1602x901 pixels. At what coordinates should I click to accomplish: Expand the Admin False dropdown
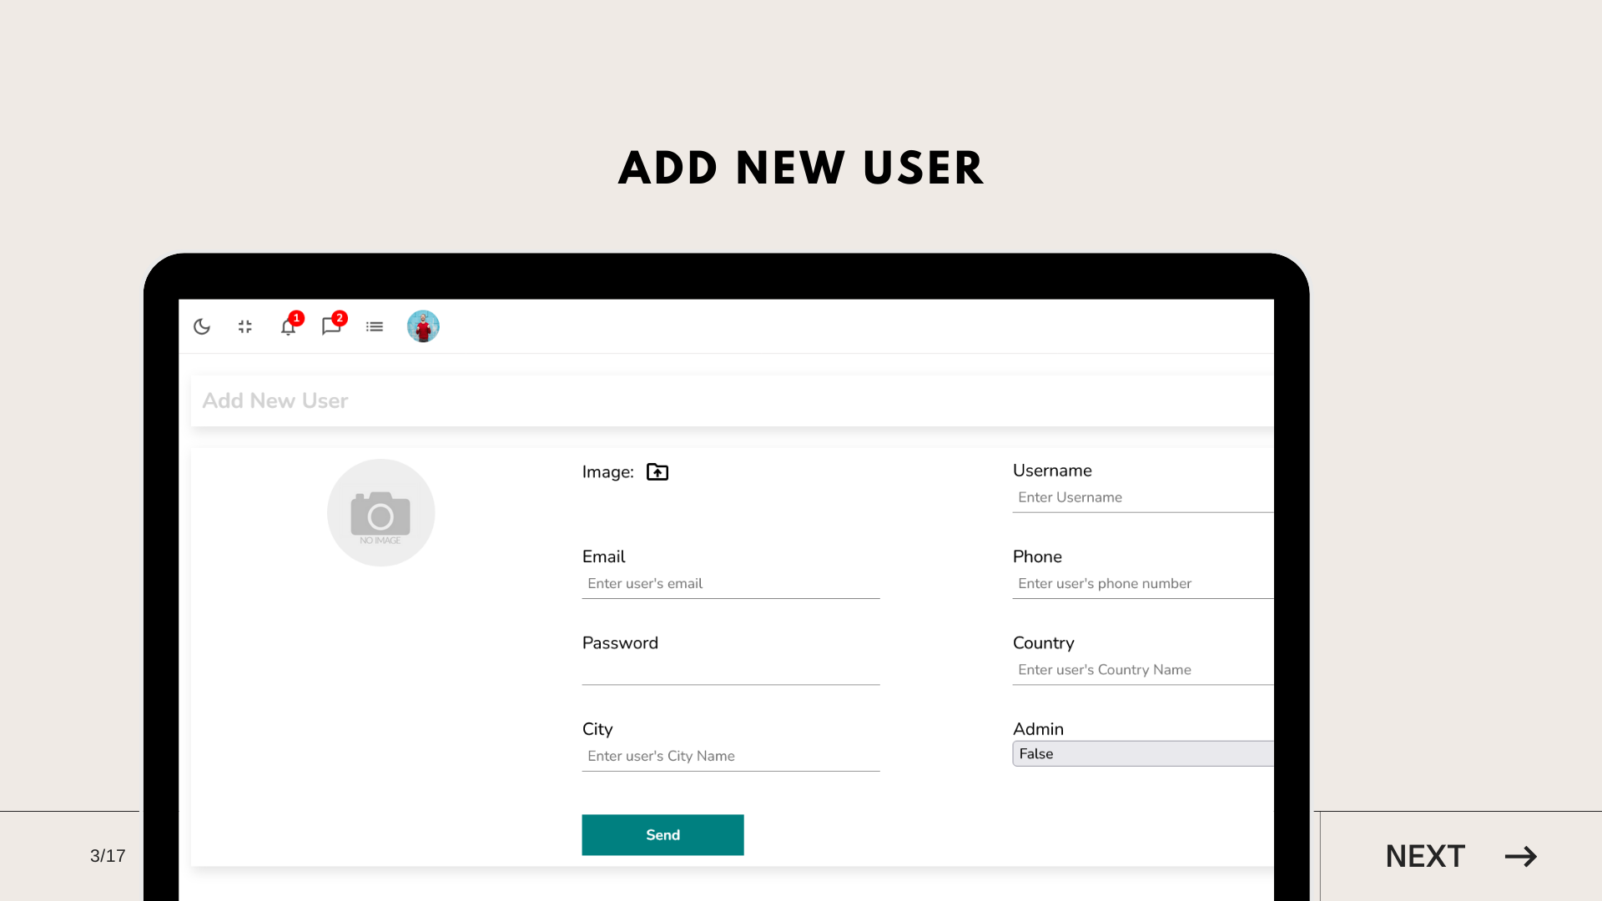(x=1143, y=753)
